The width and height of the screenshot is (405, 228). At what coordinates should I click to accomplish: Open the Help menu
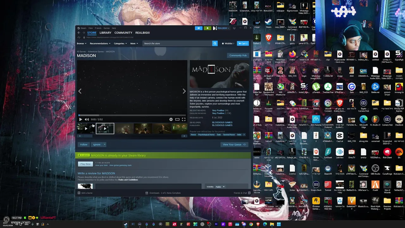(114, 28)
